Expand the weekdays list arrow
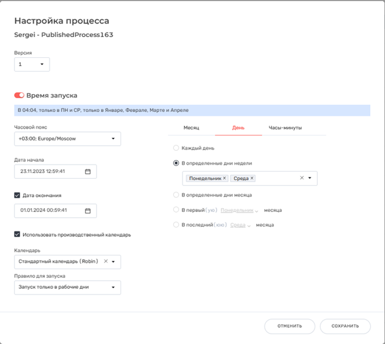Viewport: 385px width, 344px height. [310, 178]
